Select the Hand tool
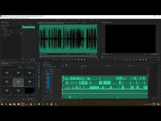Screen dimensions: 161x121 pos(39,85)
